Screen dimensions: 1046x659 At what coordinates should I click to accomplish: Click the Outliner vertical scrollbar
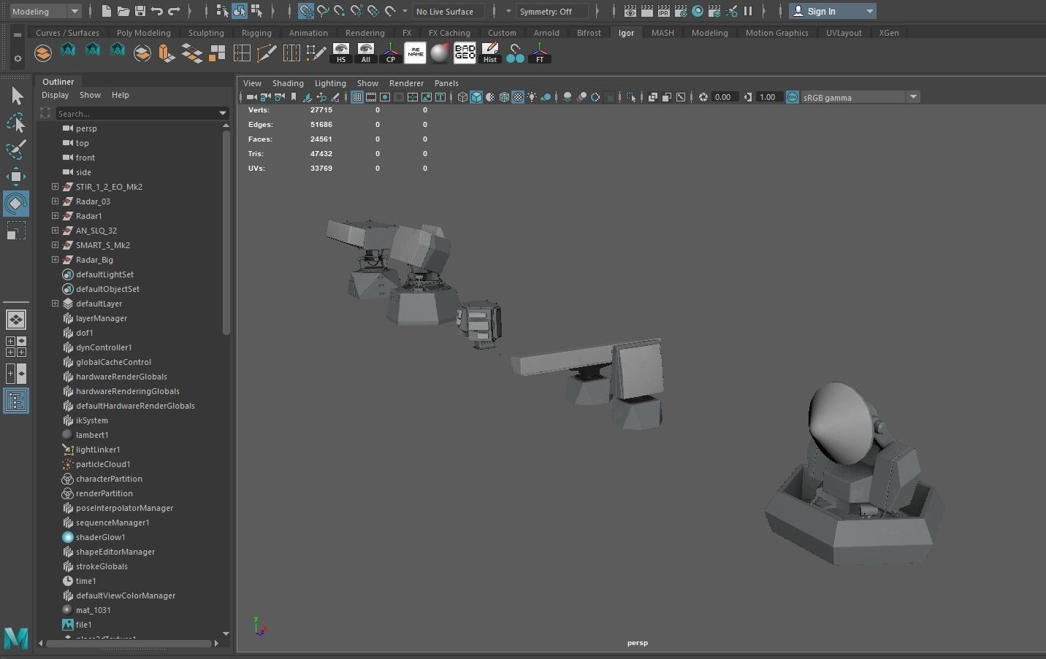(x=226, y=232)
